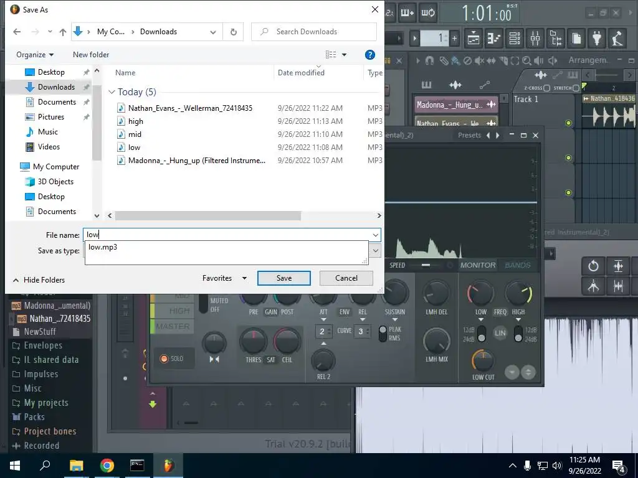Open the mixer toolbar icon
Screen dimensions: 638x478
click(x=535, y=39)
